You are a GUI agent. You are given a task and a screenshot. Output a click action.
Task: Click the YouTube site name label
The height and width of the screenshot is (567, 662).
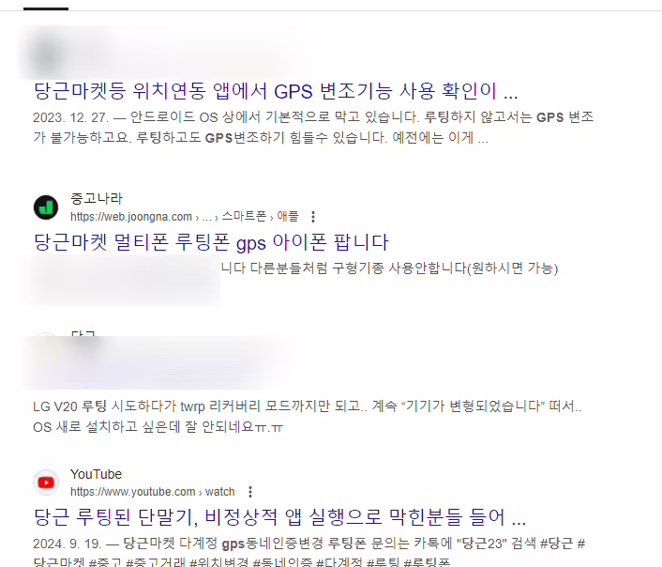[96, 474]
